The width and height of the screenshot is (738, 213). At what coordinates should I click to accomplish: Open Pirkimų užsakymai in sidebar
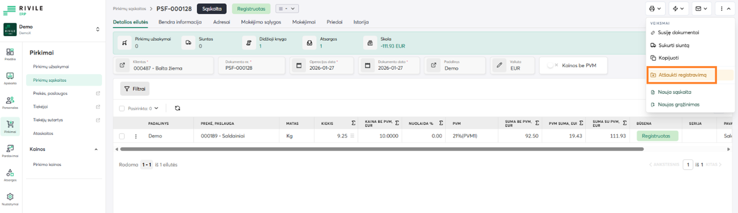[x=51, y=66]
